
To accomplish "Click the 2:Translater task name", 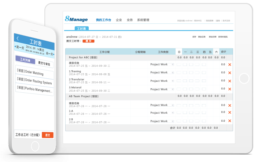I will [x=77, y=80].
